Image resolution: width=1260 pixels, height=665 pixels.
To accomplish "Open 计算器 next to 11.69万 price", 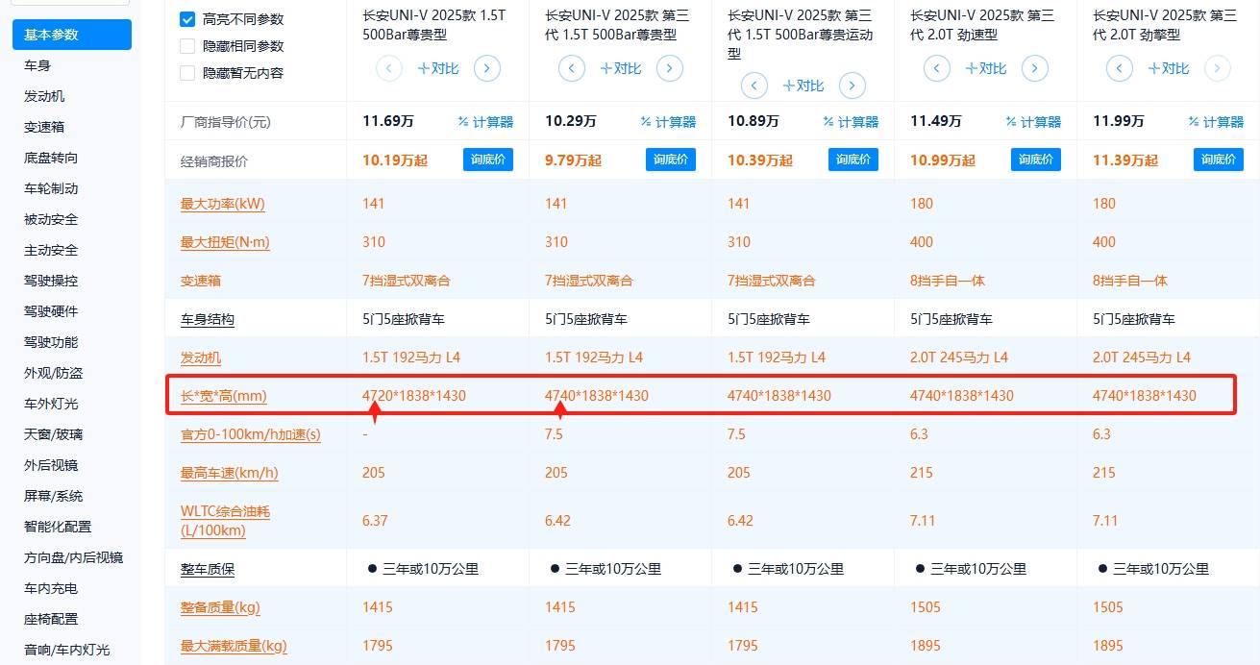I will (x=485, y=122).
